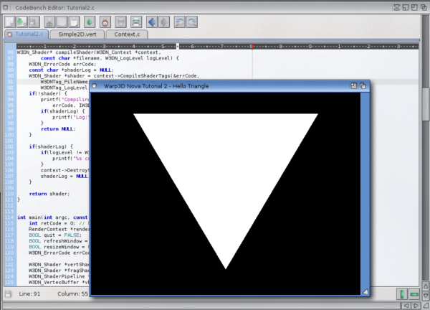Click the Hello Triangle window depth gadget
Viewport: 430px width, 310px height.
(363, 86)
